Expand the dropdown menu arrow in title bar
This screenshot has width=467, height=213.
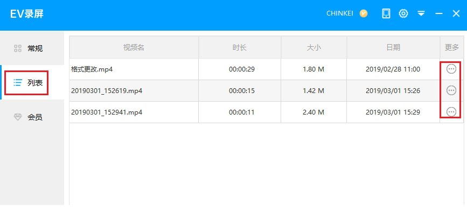point(421,13)
